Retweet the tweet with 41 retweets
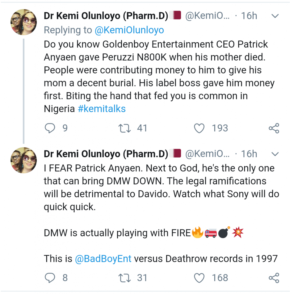This screenshot has width=290, height=294. pyautogui.click(x=125, y=128)
